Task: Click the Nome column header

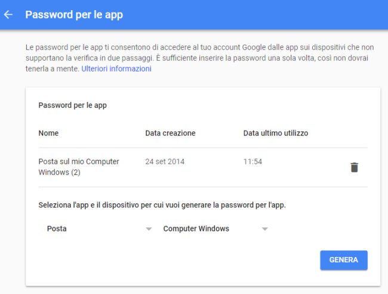Action: coord(48,133)
